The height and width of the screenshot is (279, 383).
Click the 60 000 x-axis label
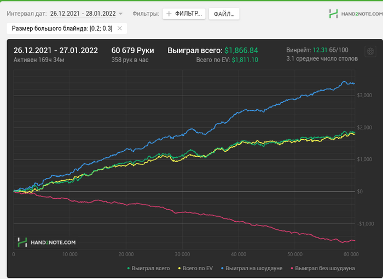[x=351, y=254]
